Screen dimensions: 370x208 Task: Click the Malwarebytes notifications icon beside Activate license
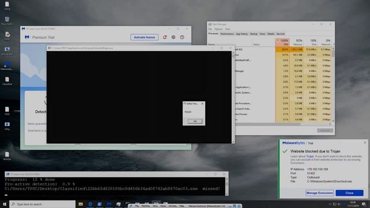click(165, 37)
